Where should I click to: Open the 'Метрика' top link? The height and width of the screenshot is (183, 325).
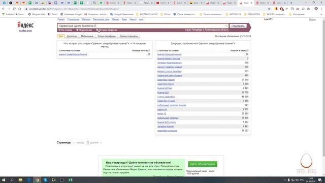(86, 19)
